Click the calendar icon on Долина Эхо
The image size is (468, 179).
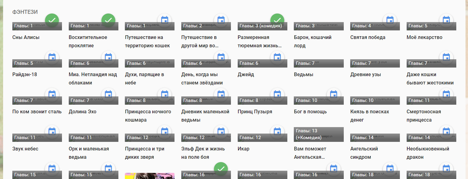108,95
